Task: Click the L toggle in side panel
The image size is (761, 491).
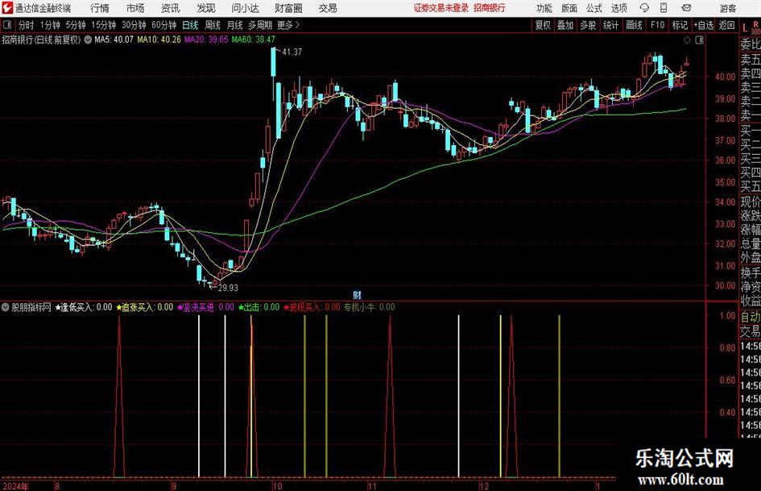Action: click(745, 29)
